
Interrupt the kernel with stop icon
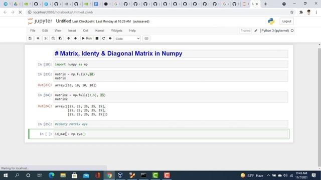pyautogui.click(x=97, y=38)
